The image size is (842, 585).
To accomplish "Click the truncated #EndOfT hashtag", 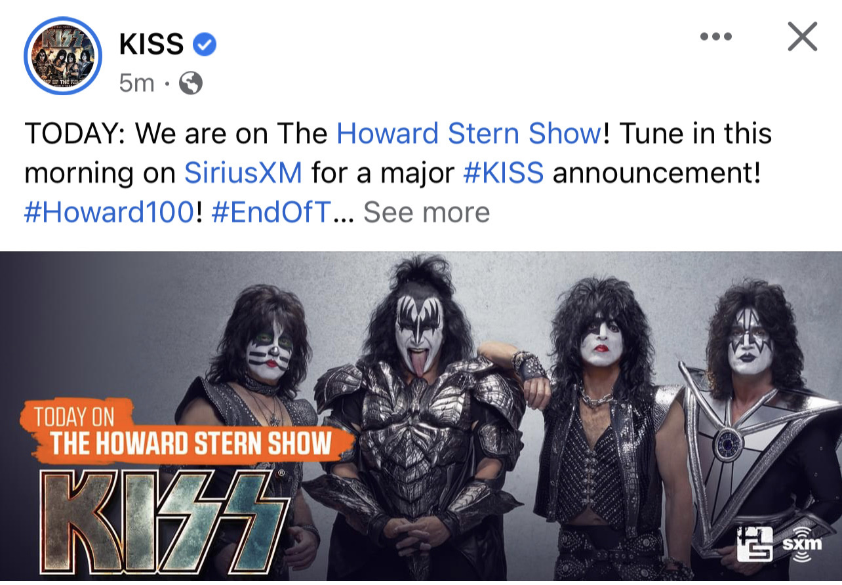I will point(271,212).
